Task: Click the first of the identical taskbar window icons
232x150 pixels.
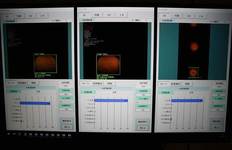Action: pyautogui.click(x=31, y=134)
